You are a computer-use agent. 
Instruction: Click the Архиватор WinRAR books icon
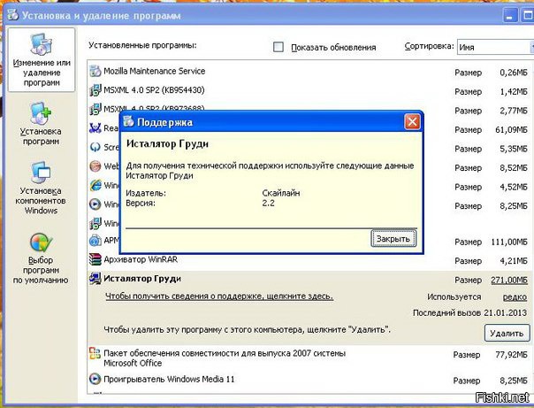pyautogui.click(x=95, y=260)
